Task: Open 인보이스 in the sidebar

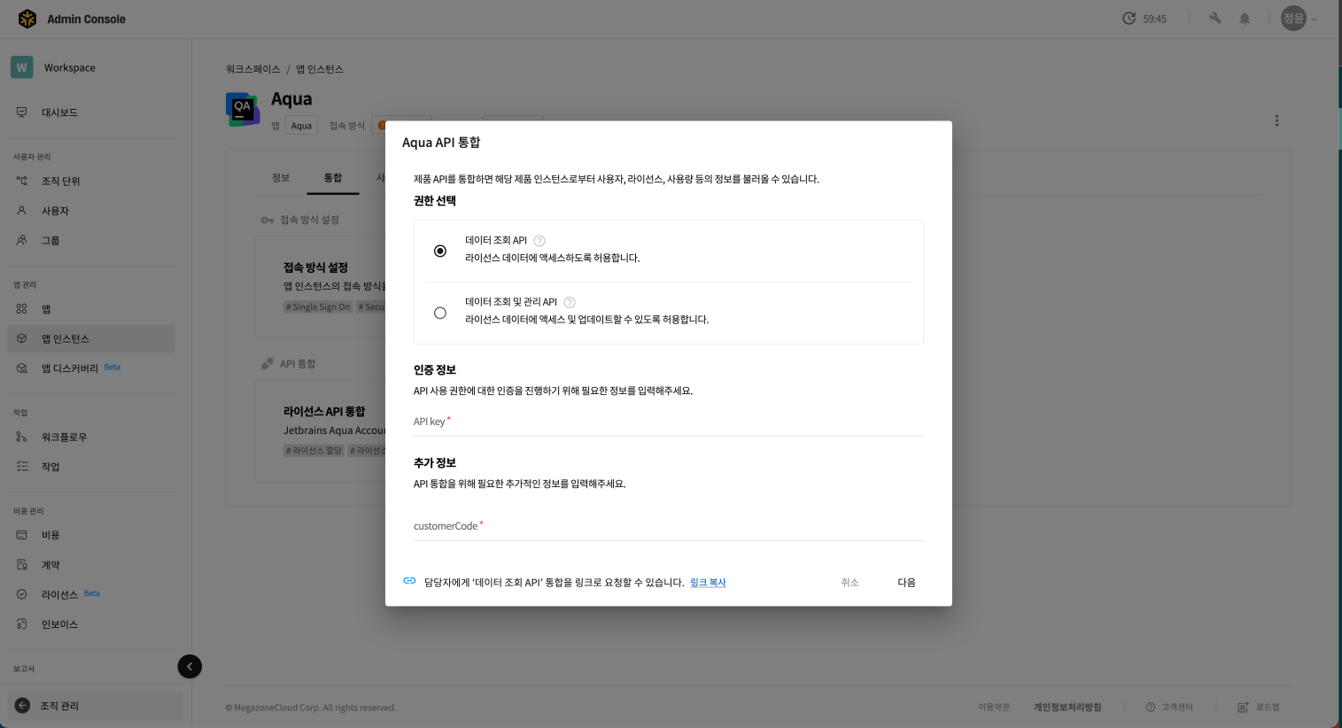Action: coord(59,624)
